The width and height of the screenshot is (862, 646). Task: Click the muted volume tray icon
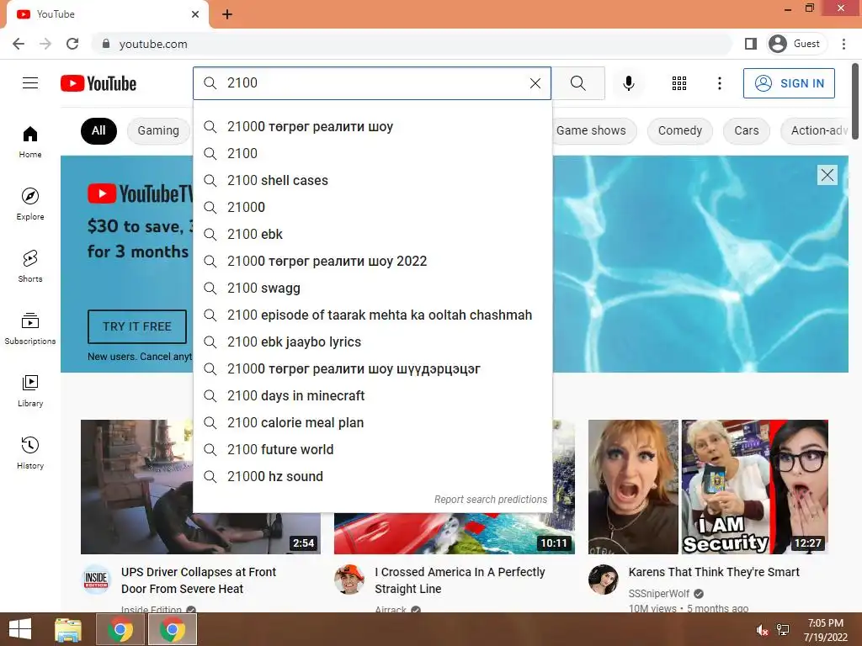(762, 630)
